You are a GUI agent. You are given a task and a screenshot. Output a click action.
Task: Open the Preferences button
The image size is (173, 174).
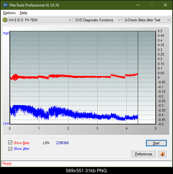tap(144, 154)
